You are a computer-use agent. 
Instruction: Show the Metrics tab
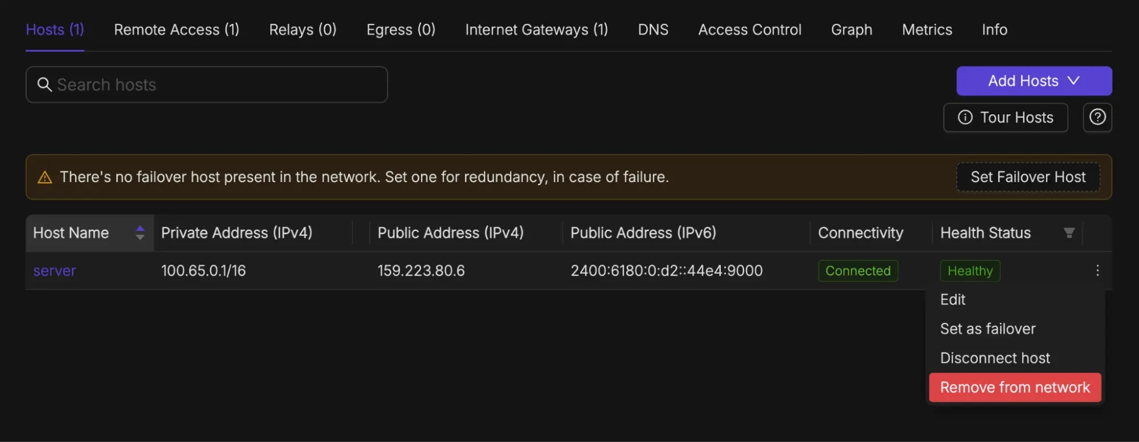click(x=927, y=30)
